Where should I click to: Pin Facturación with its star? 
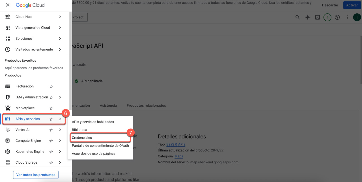click(51, 87)
